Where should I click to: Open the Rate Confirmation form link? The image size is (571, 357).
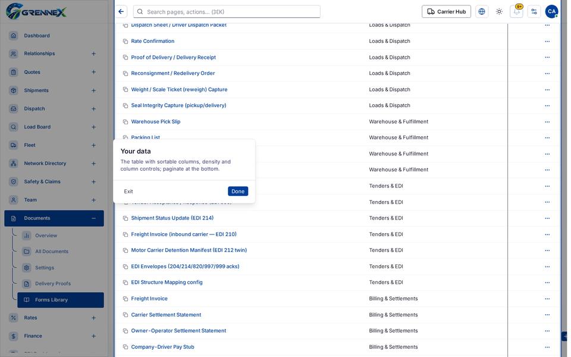click(x=153, y=41)
